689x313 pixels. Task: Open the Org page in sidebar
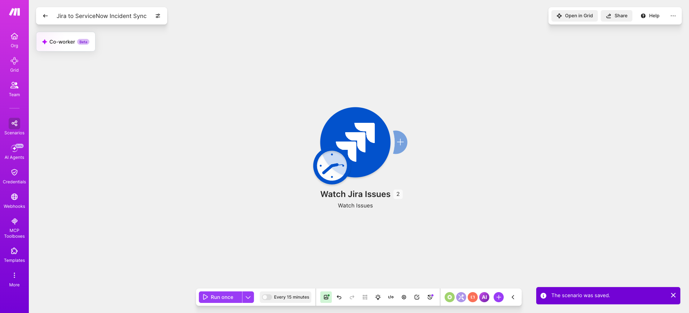14,40
